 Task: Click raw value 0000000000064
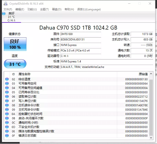(x=136, y=84)
